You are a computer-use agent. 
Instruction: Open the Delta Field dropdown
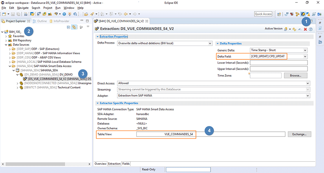click(305, 56)
